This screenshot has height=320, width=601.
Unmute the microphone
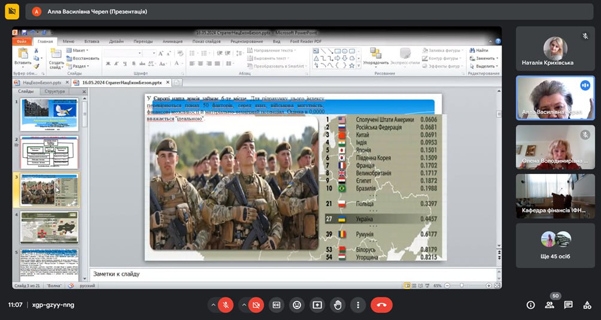coord(226,305)
